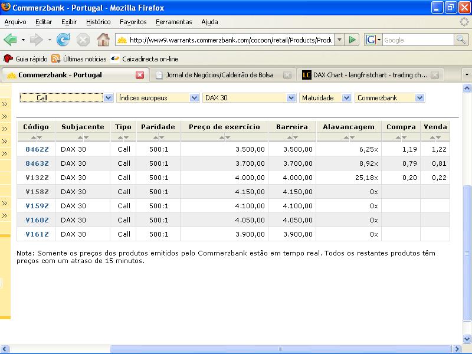472x354 pixels.
Task: Open warrant code 8462Z
Action: click(x=37, y=149)
